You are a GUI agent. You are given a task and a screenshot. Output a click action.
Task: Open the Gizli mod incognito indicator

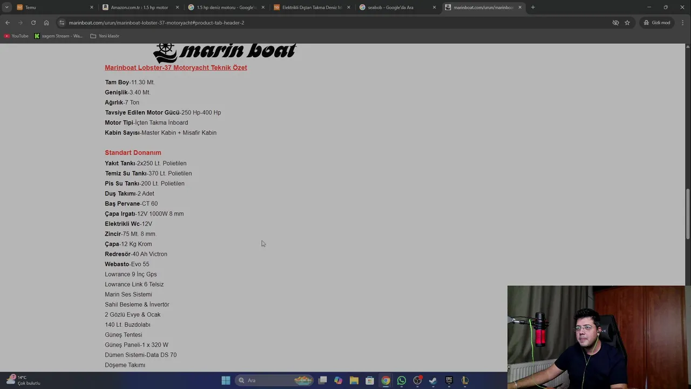coord(656,23)
